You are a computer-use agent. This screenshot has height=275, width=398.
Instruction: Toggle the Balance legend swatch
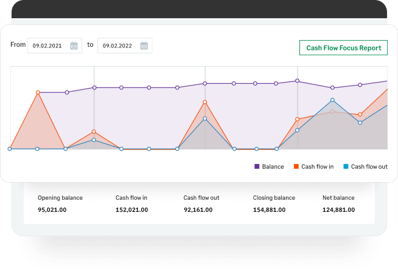(257, 166)
